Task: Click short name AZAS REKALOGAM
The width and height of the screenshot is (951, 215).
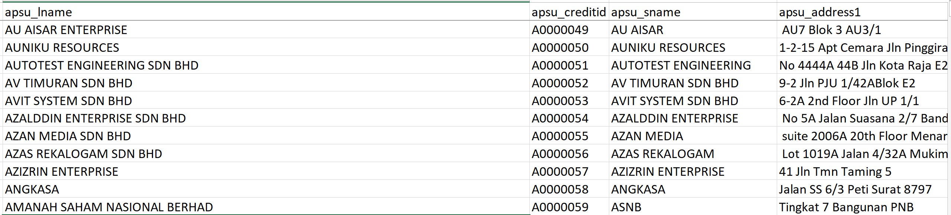Action: tap(693, 154)
